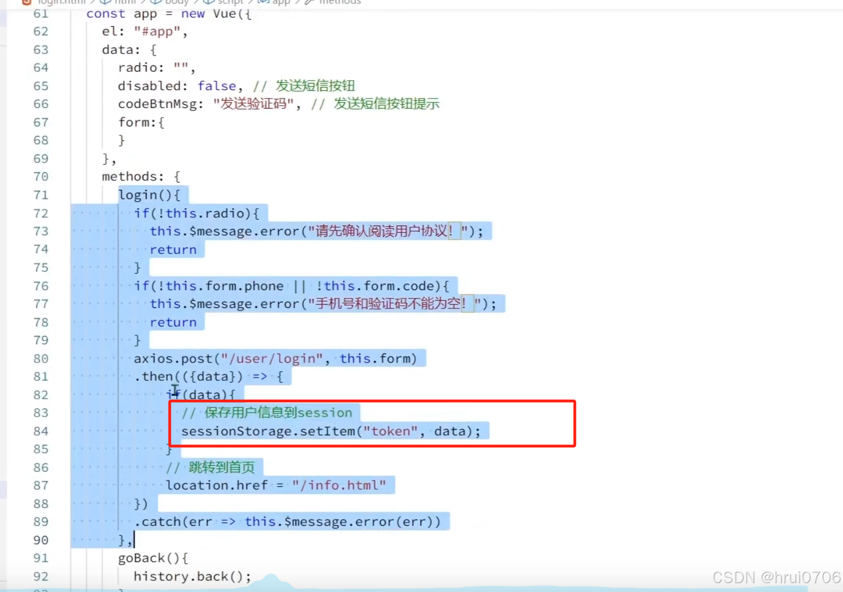This screenshot has width=843, height=592.
Task: Click the axios.post("/user/login", this.form) call
Action: tap(275, 358)
